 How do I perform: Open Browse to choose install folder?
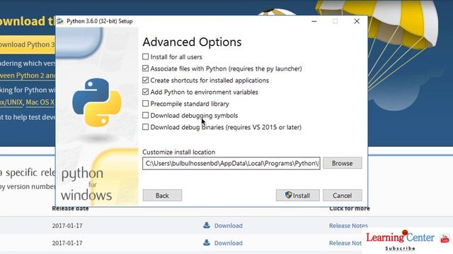pyautogui.click(x=343, y=163)
